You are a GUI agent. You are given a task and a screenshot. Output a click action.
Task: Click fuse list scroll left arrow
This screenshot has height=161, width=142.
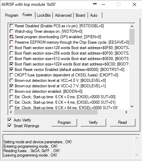point(11,112)
